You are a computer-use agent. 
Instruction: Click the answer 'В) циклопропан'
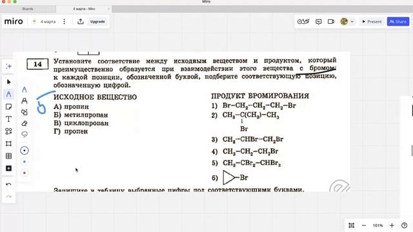click(x=81, y=123)
